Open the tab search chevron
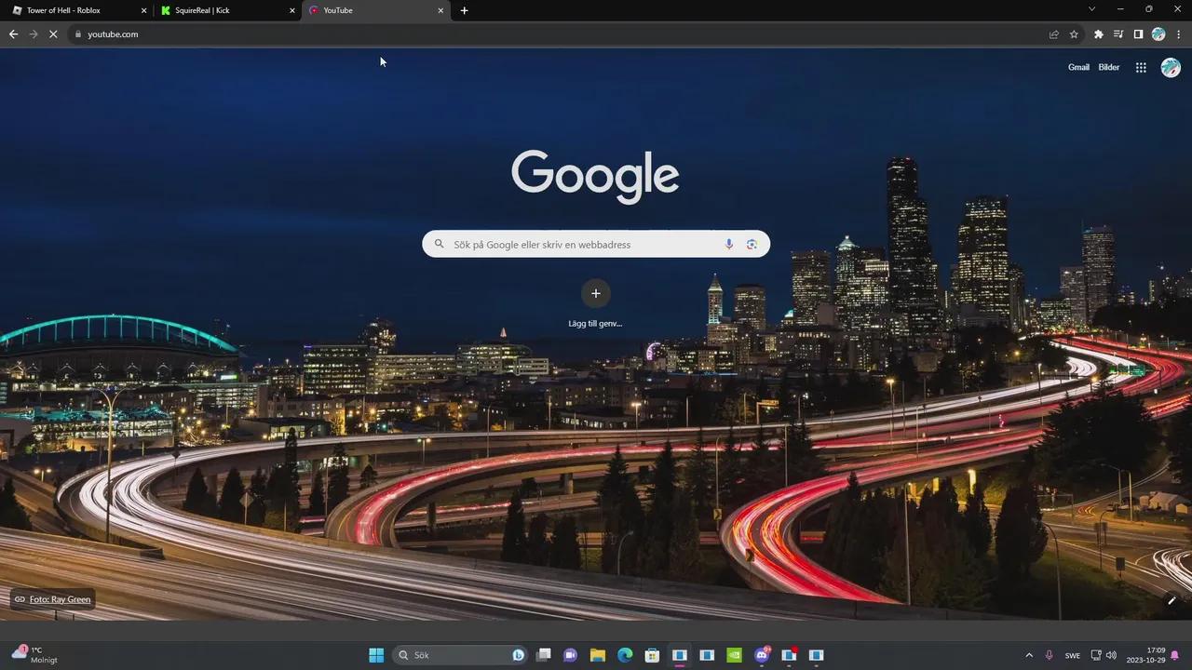 1091,9
